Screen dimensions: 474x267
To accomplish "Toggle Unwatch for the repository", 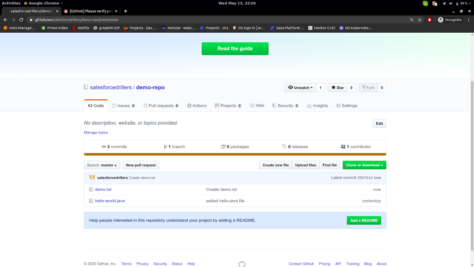I will point(300,88).
